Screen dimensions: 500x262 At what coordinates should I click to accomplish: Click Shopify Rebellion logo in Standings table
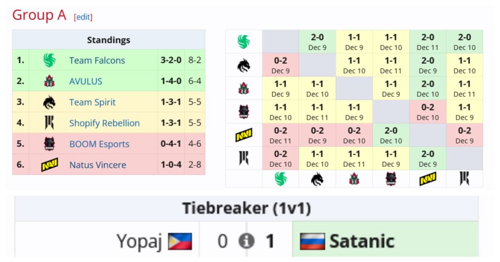[49, 123]
